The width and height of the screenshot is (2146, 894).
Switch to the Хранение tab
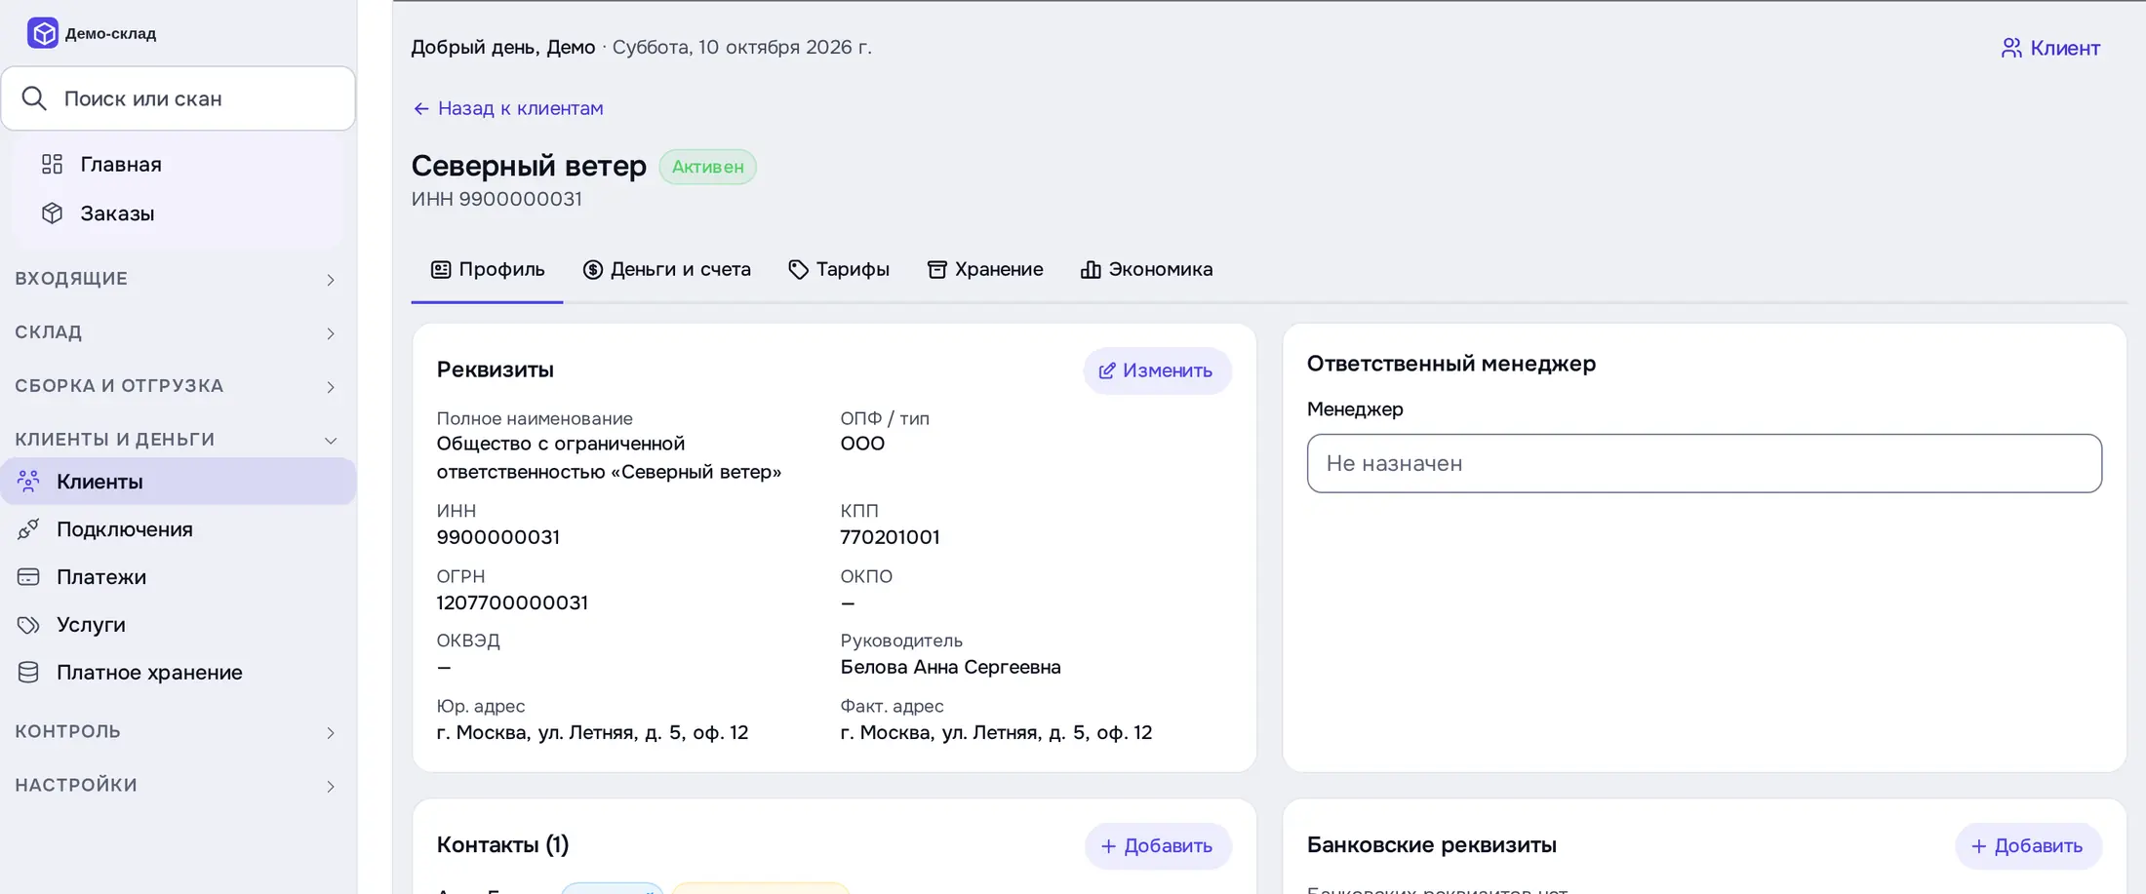pyautogui.click(x=985, y=269)
